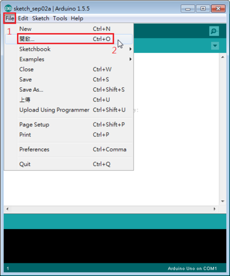Select Page Setup menu item
This screenshot has width=230, height=276.
coord(68,124)
